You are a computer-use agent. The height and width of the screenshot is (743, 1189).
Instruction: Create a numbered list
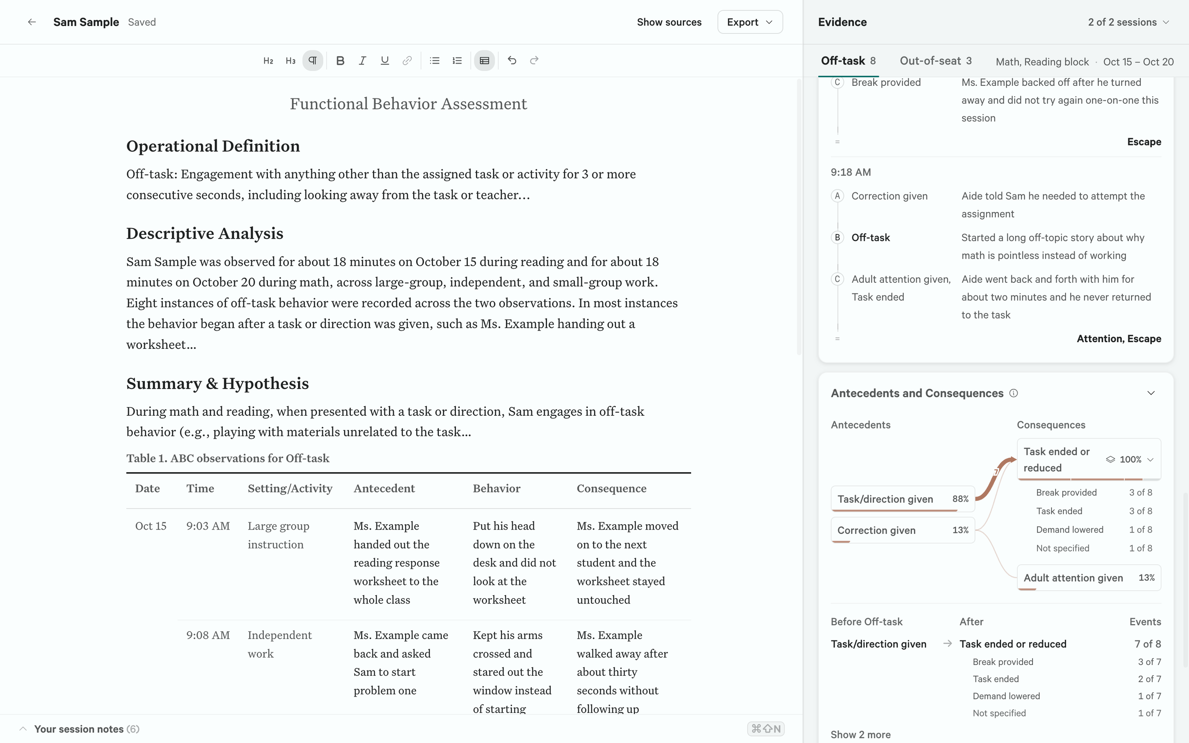click(x=457, y=60)
